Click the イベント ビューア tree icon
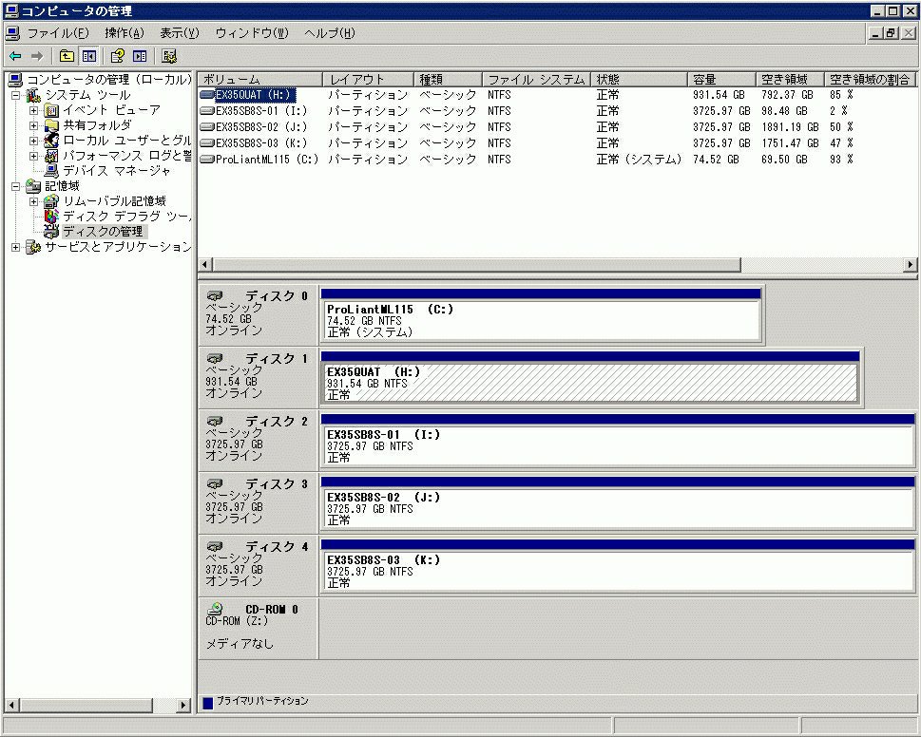 coord(51,110)
